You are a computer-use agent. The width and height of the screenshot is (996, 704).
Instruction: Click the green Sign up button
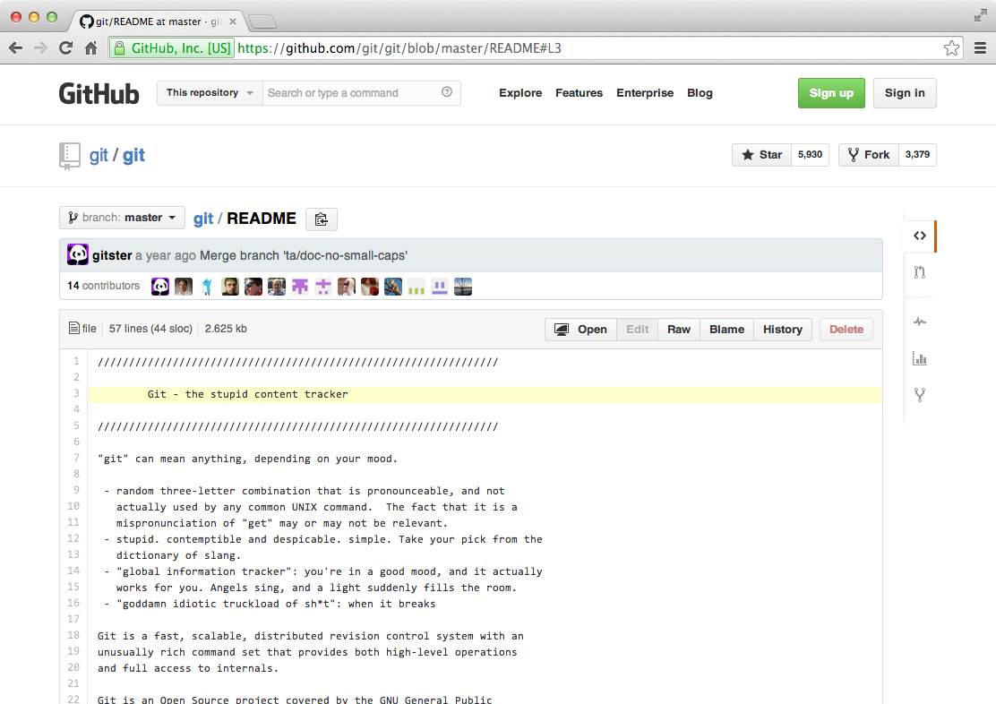[x=831, y=93]
